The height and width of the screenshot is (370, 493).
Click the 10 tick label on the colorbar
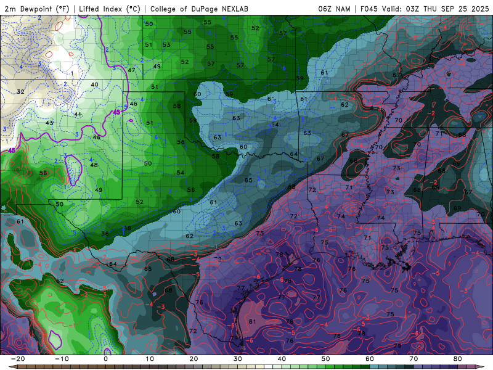pyautogui.click(x=150, y=359)
